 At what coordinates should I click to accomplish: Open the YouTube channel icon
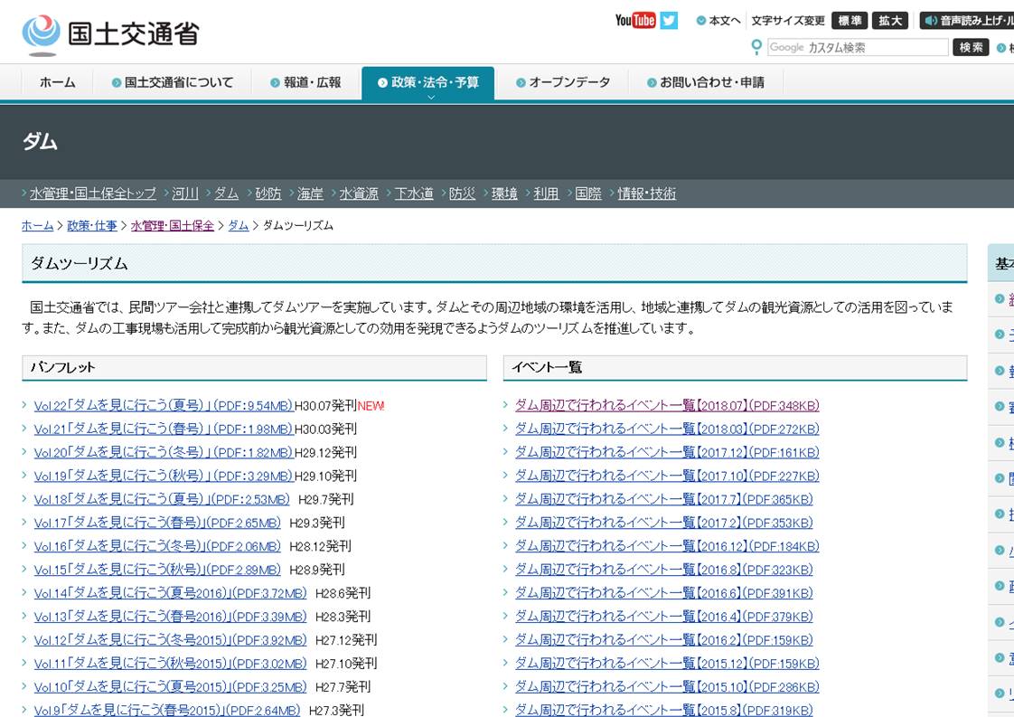click(x=634, y=20)
